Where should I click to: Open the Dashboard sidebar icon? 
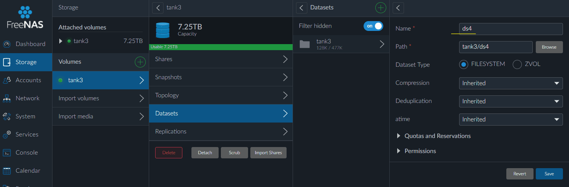click(6, 44)
